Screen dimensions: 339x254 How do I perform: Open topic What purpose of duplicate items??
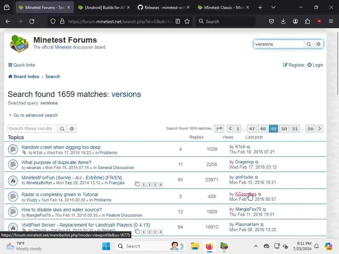(56, 162)
